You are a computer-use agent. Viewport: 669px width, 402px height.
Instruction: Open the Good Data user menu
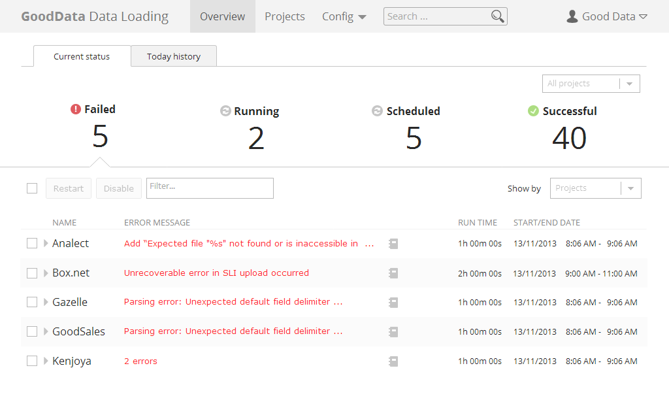pyautogui.click(x=607, y=16)
